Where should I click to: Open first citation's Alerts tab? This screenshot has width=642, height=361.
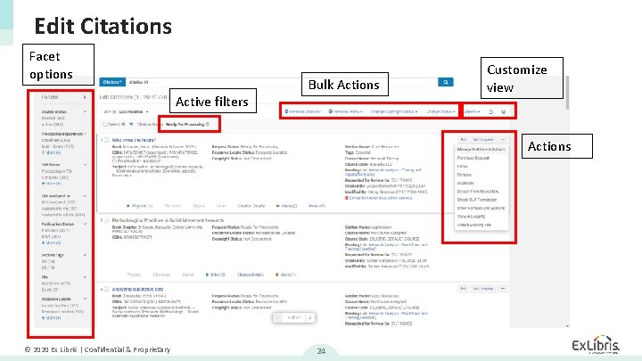click(286, 206)
